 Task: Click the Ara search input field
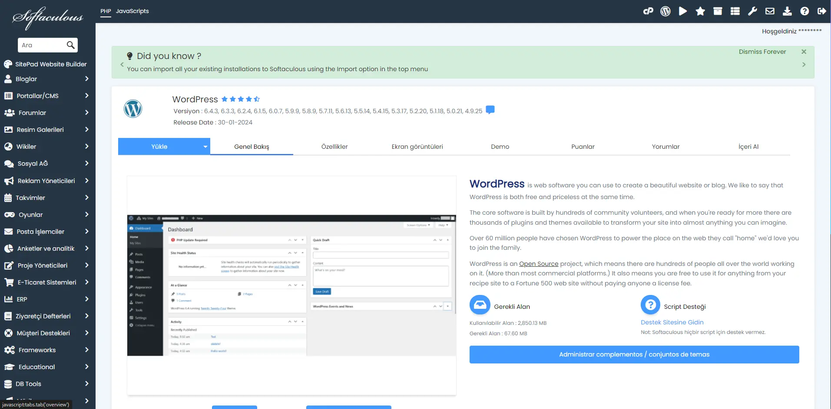pos(42,45)
